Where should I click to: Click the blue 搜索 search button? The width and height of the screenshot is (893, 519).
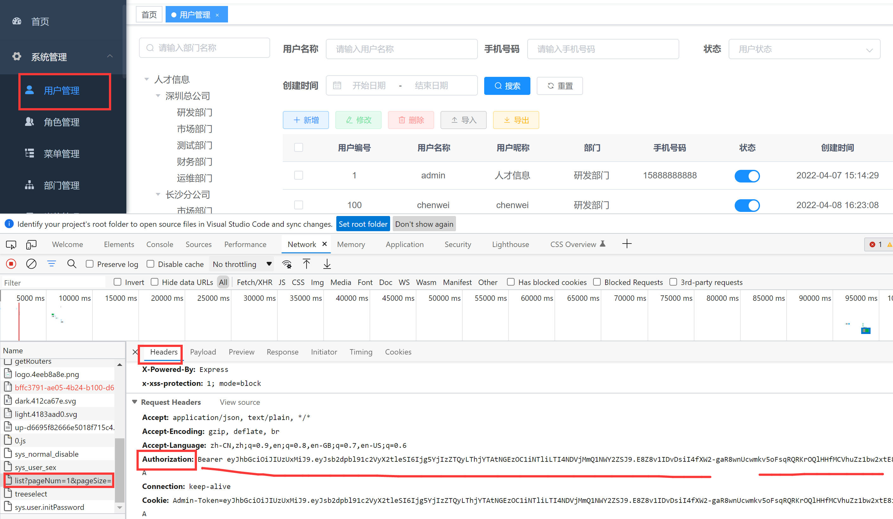[x=507, y=86]
